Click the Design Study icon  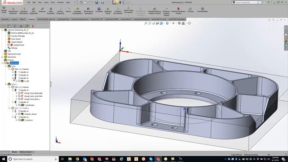(4, 10)
